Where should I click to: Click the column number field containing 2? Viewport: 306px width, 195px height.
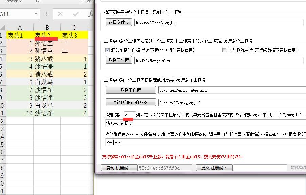click(x=129, y=115)
